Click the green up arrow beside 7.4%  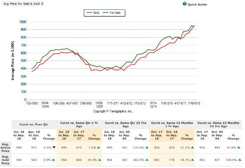point(98,148)
